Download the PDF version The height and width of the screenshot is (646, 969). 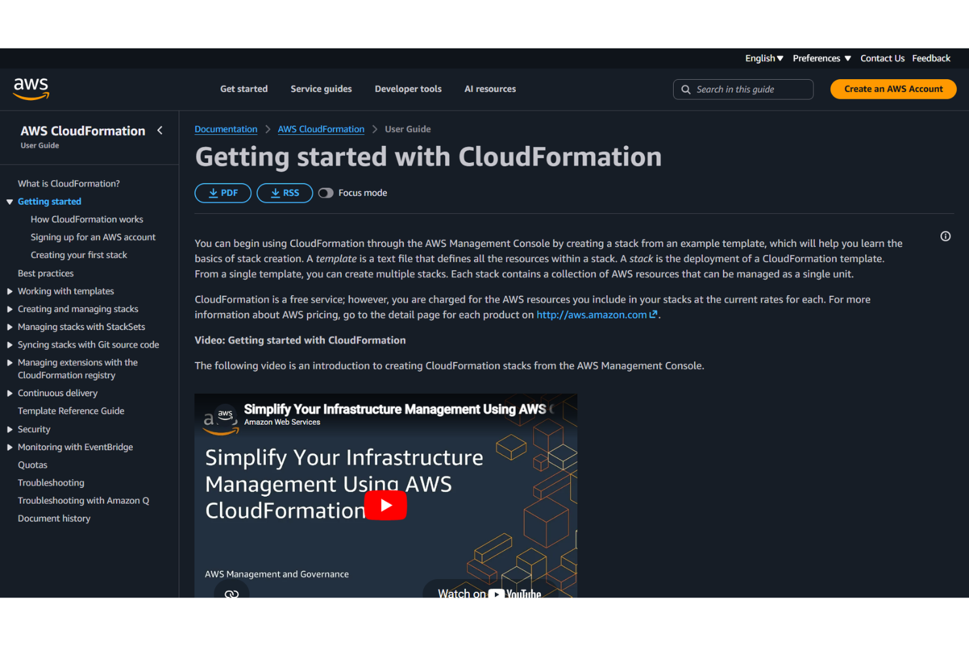tap(223, 193)
